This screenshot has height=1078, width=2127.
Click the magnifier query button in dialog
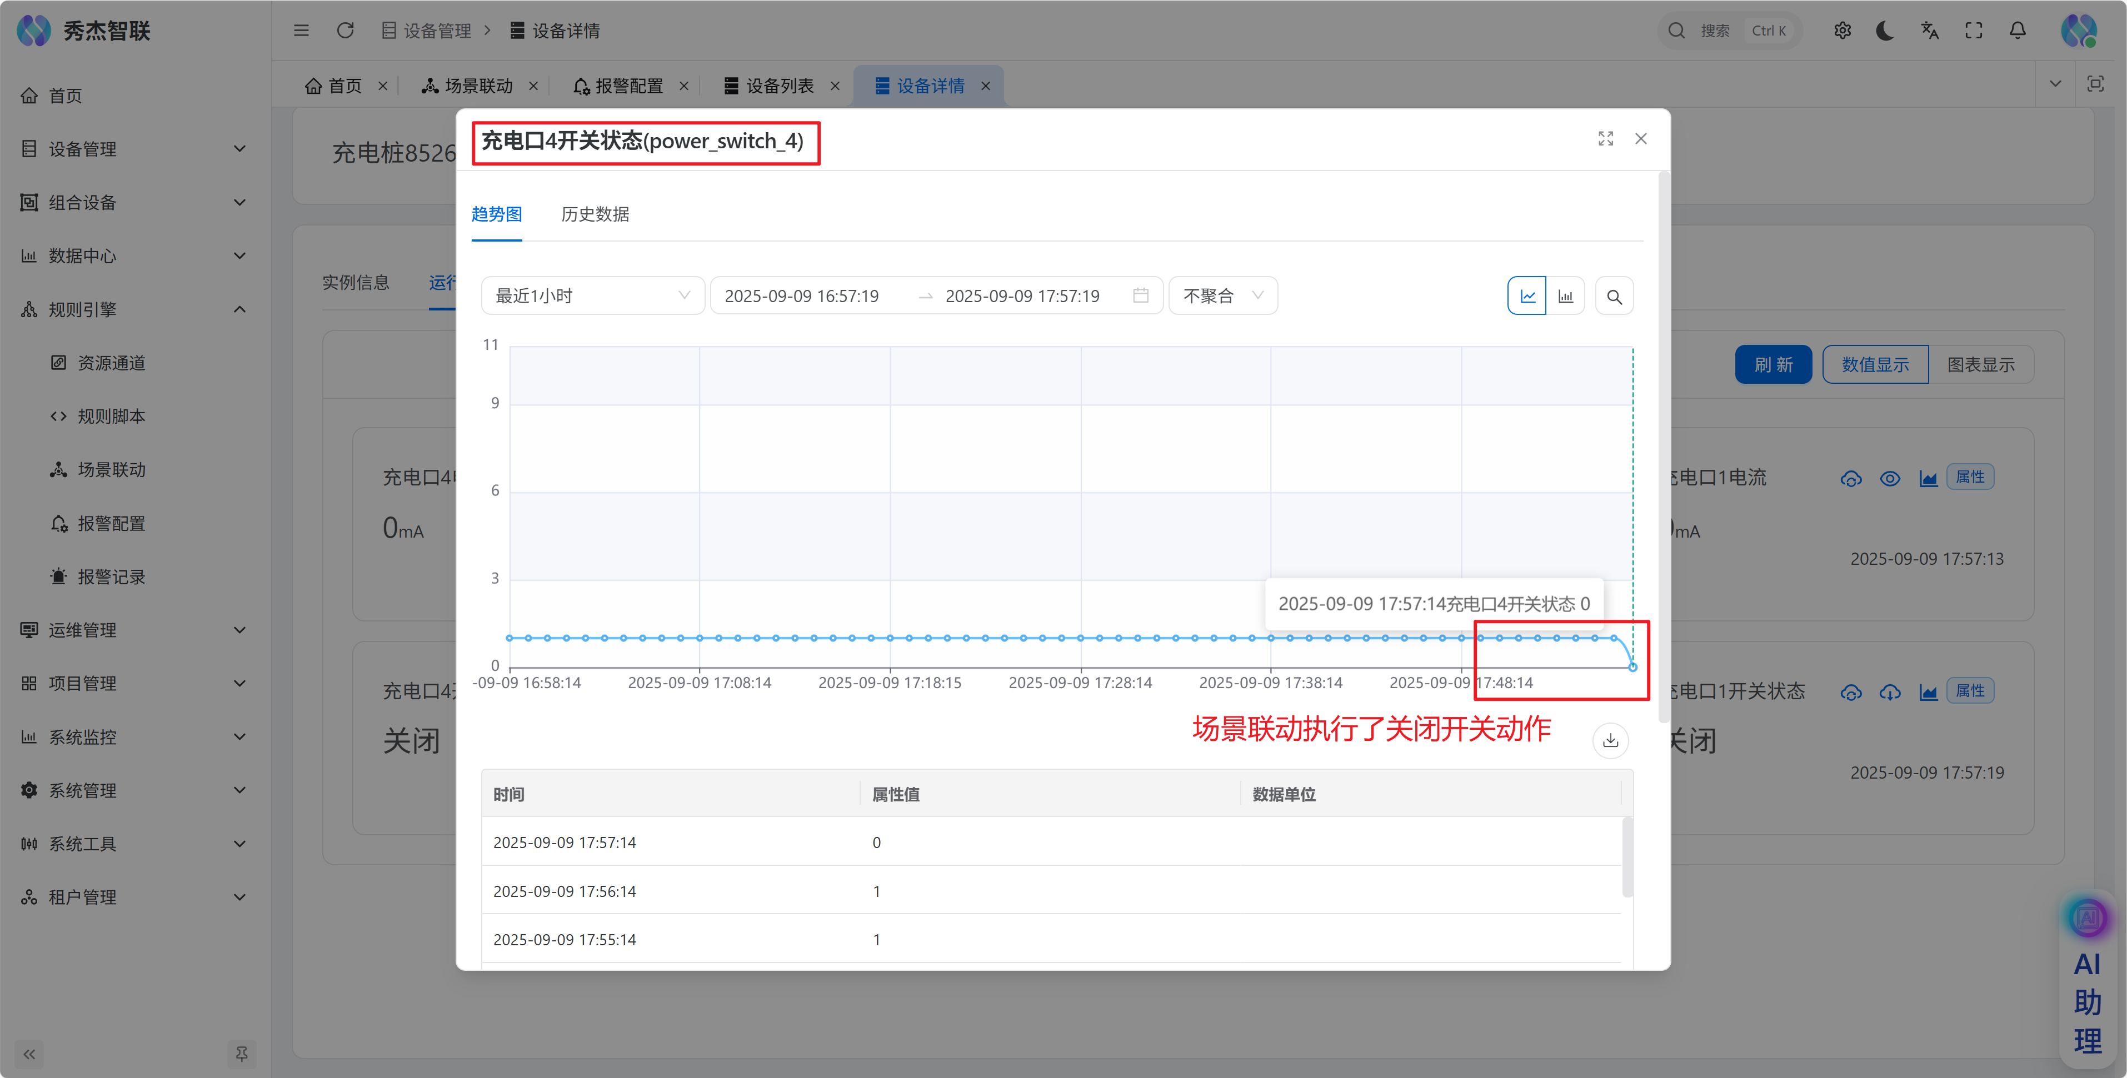point(1614,297)
